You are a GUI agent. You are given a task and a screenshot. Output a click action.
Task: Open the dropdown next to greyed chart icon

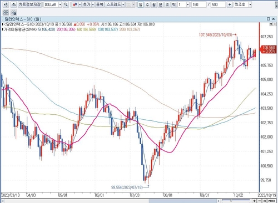[x=133, y=4]
